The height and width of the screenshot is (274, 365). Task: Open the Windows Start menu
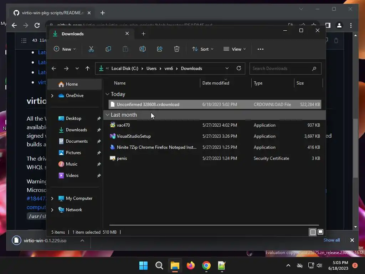click(x=143, y=265)
